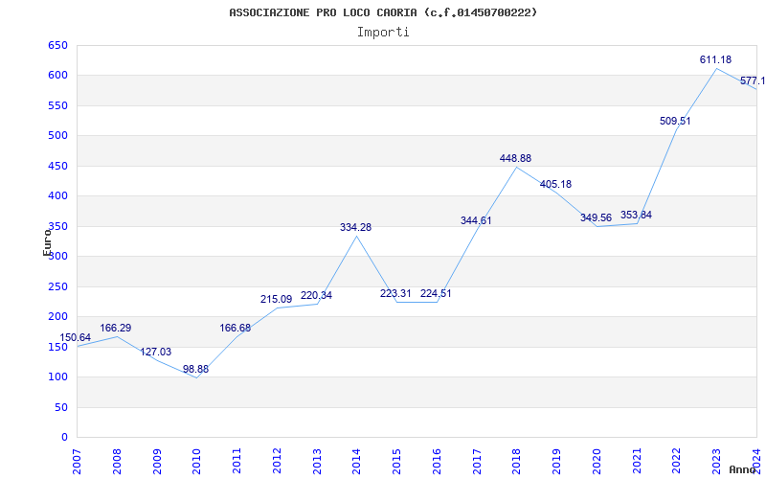
Task: Click the 448.88 peak label
Action: pyautogui.click(x=515, y=158)
